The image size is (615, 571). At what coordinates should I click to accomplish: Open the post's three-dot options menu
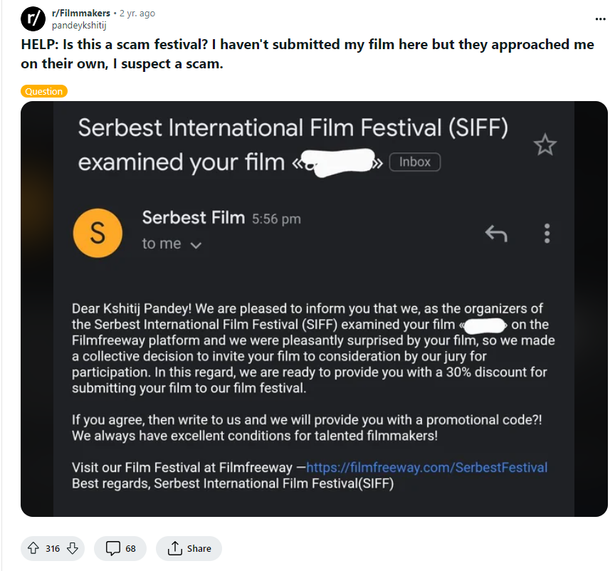(601, 19)
